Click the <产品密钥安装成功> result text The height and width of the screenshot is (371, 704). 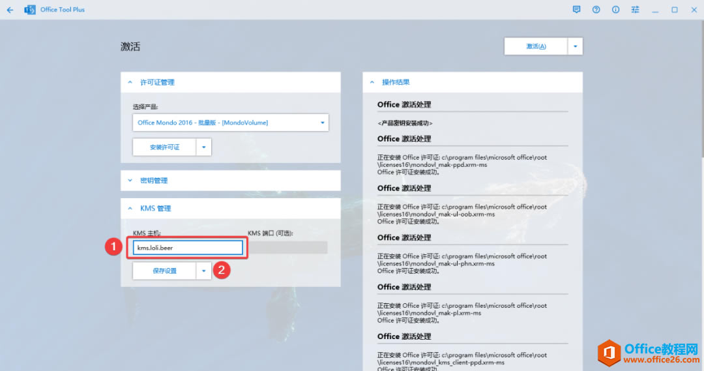coord(405,123)
